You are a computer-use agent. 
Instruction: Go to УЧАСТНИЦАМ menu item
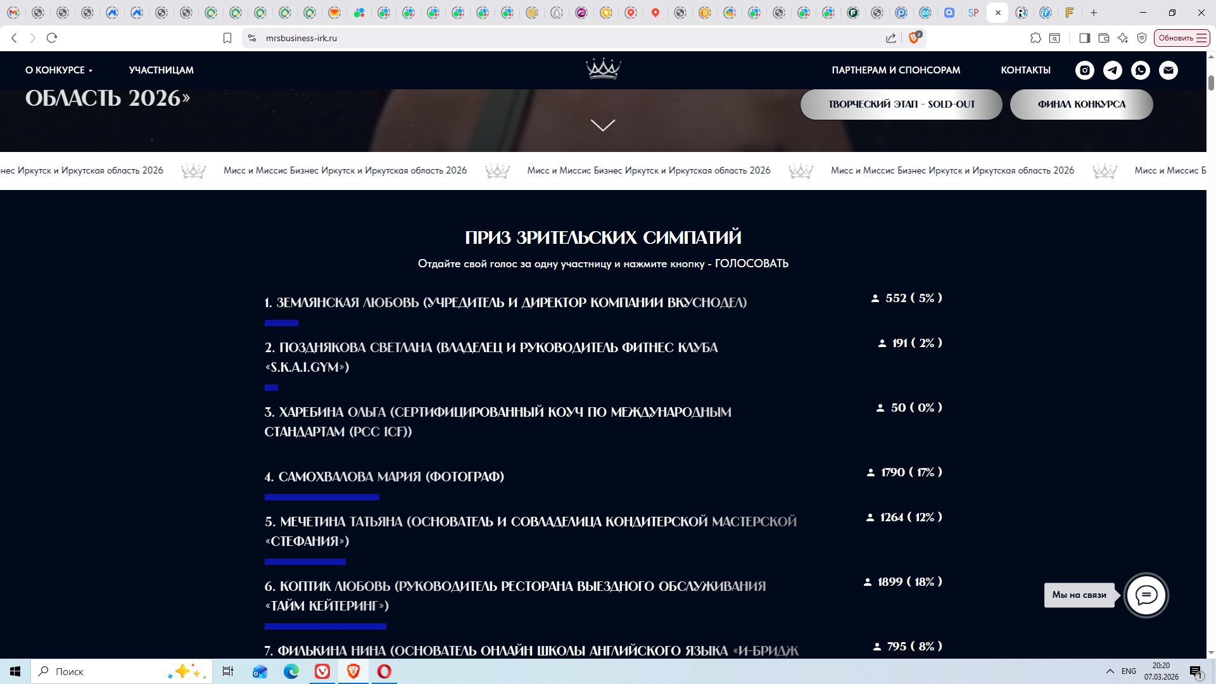pos(161,70)
